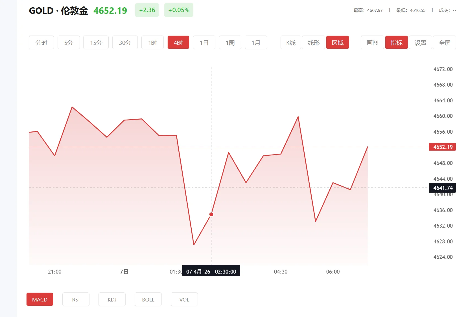Open the 画图 drawing tools

pos(372,42)
